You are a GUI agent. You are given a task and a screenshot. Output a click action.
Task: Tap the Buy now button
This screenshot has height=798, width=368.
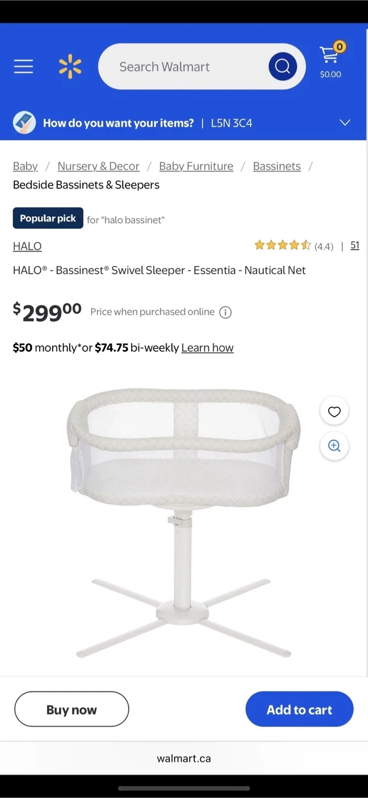tap(71, 709)
